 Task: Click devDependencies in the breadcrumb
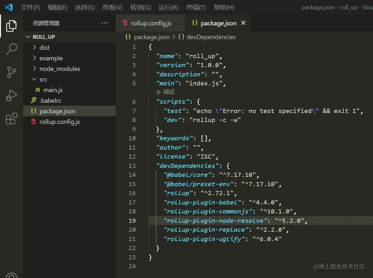coord(211,37)
